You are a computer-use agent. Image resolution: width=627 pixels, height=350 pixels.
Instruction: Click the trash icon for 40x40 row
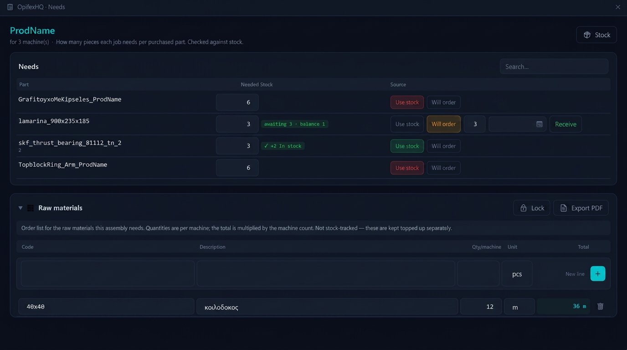pyautogui.click(x=600, y=306)
